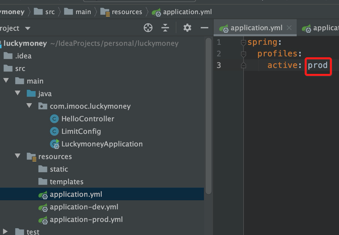Collapse the resources folder arrow
Screen dimensions: 339x235
tap(18, 156)
